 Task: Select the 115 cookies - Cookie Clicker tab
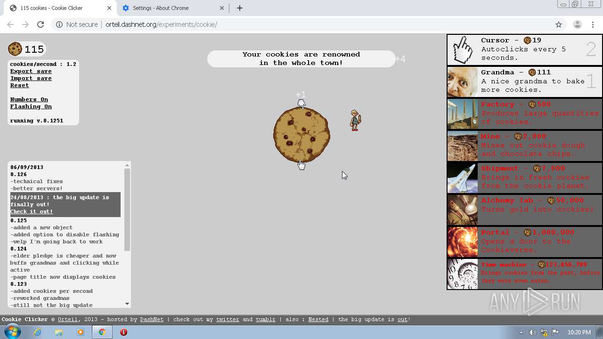(x=60, y=8)
